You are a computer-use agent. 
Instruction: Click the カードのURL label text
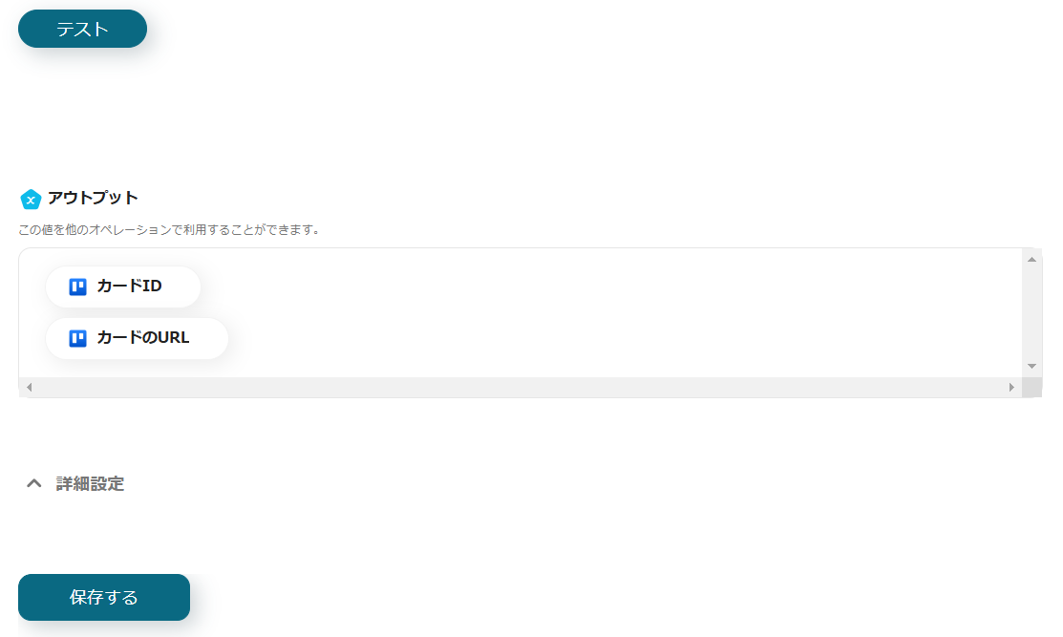[143, 337]
